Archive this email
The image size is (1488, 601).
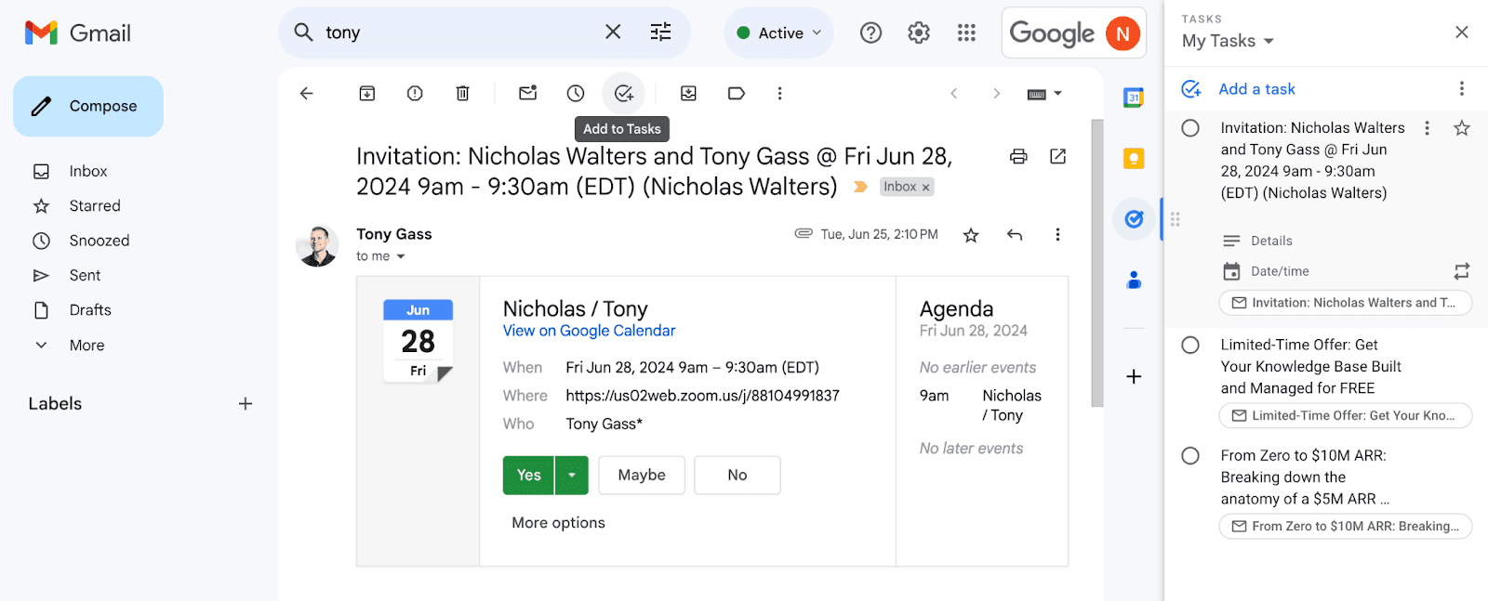click(367, 93)
